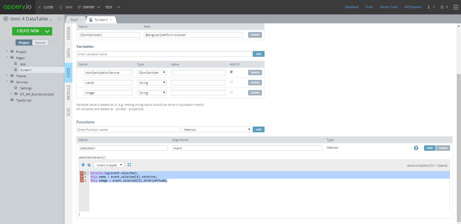Collapse the Services tree folder
The height and width of the screenshot is (224, 461).
(x=7, y=82)
